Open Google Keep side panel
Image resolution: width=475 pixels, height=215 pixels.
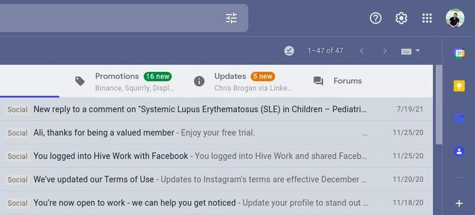tap(459, 86)
